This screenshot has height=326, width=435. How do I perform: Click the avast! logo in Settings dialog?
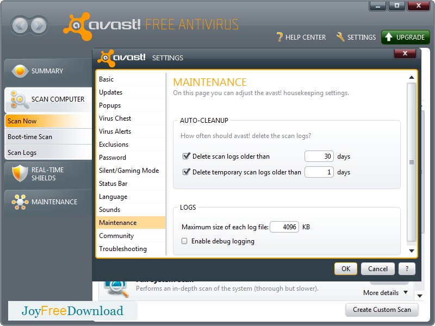(x=121, y=58)
